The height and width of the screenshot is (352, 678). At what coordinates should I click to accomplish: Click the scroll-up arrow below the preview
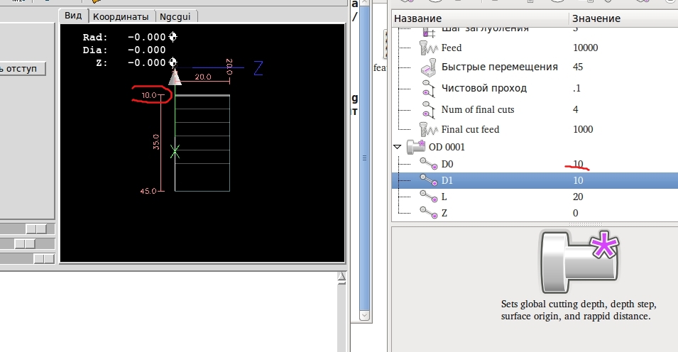pyautogui.click(x=341, y=277)
